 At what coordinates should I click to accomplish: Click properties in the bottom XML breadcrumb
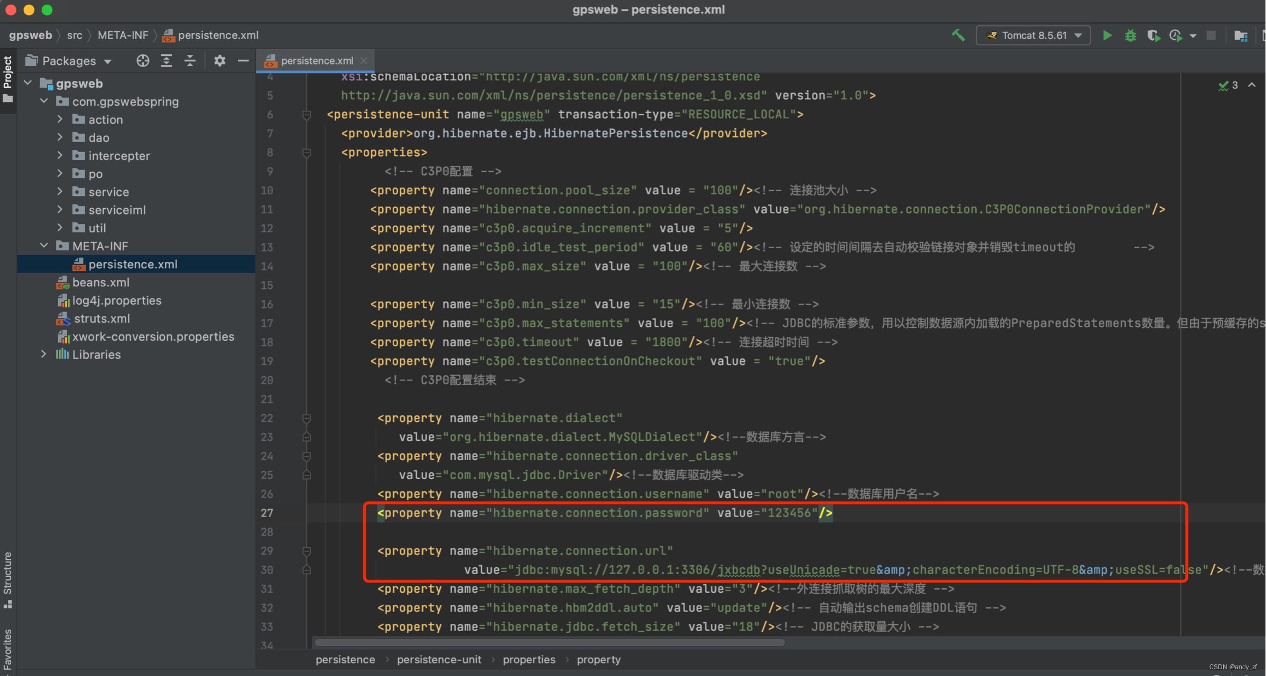click(x=529, y=660)
